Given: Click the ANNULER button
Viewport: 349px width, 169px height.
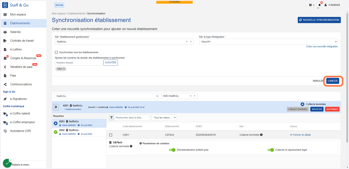Looking at the screenshot, I should click(318, 81).
